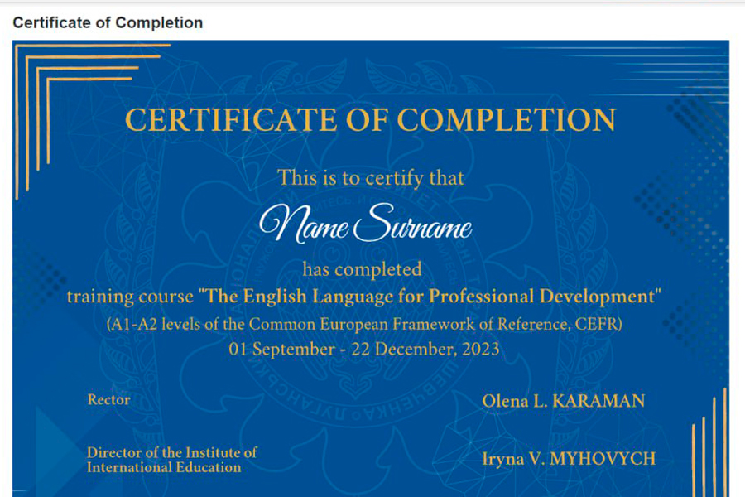This screenshot has height=497, width=745.
Task: Click the 'has completed' line
Action: coord(362,269)
